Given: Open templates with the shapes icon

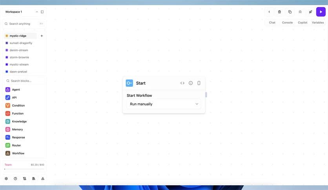Looking at the screenshot, I should 43,179.
